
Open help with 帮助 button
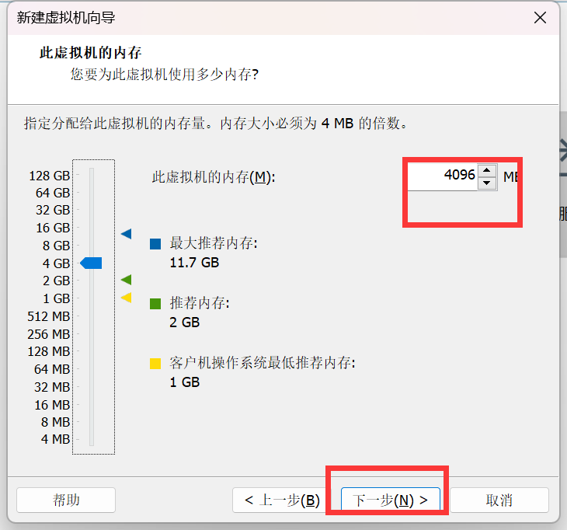(66, 500)
